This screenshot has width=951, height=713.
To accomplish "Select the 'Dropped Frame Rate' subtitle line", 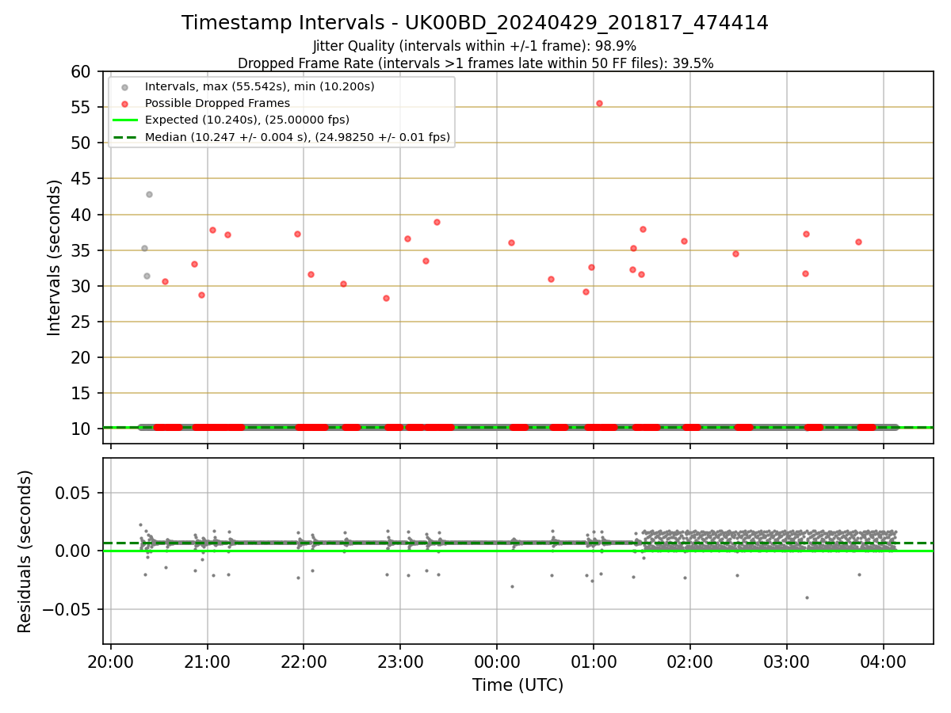I will click(475, 63).
